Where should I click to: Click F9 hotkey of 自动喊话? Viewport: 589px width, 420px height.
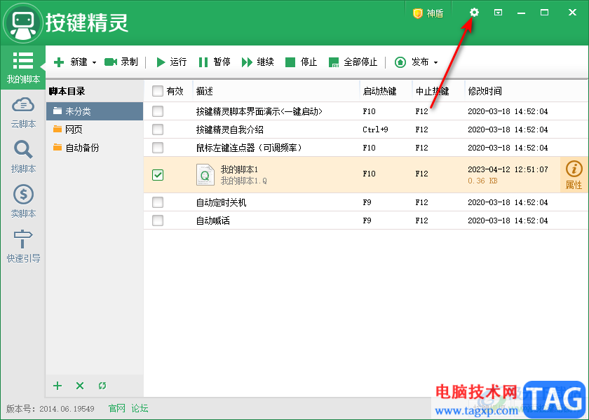pos(367,220)
